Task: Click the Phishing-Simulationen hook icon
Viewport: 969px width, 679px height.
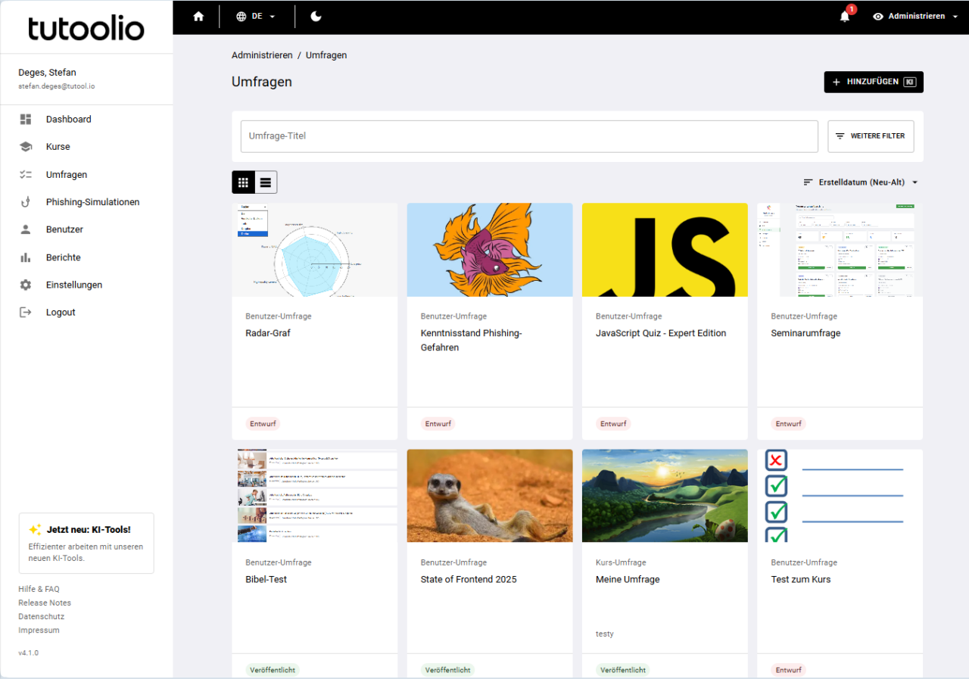Action: click(26, 202)
